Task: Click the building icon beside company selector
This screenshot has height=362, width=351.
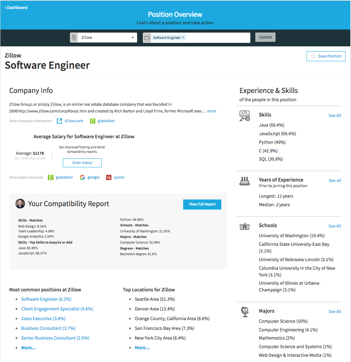Action: [x=74, y=37]
